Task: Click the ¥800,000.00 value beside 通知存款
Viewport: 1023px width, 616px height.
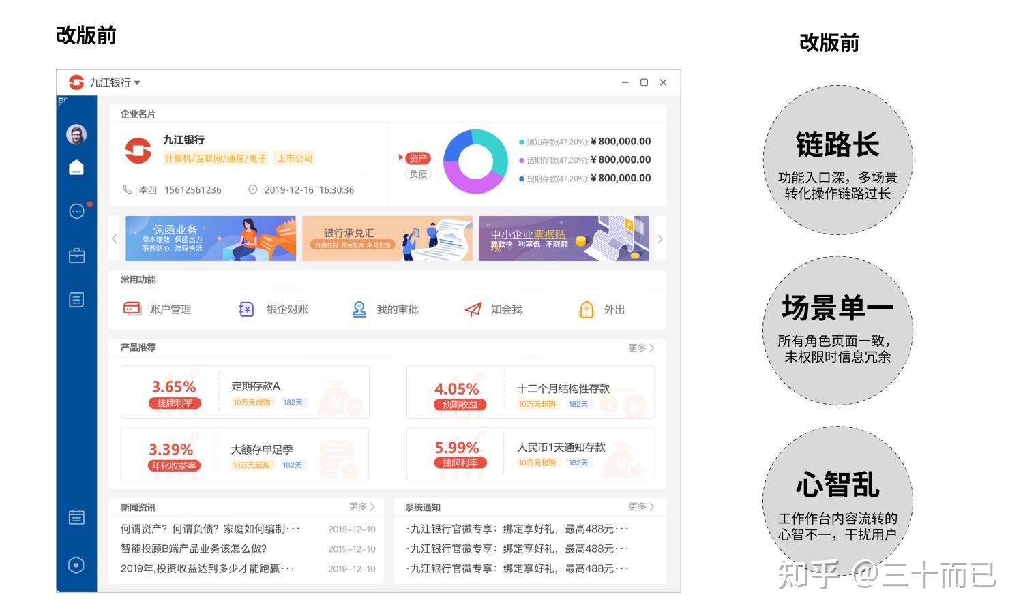Action: click(x=621, y=142)
